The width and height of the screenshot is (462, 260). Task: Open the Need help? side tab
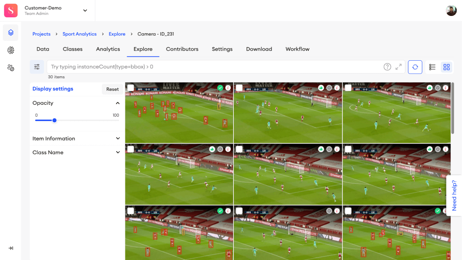[x=454, y=196]
